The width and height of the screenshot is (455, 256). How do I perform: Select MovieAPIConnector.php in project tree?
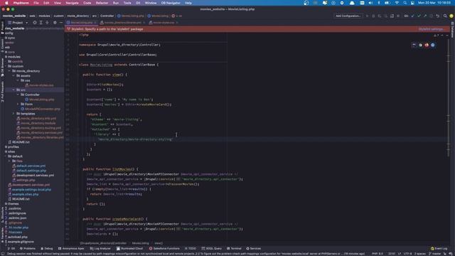[41, 109]
